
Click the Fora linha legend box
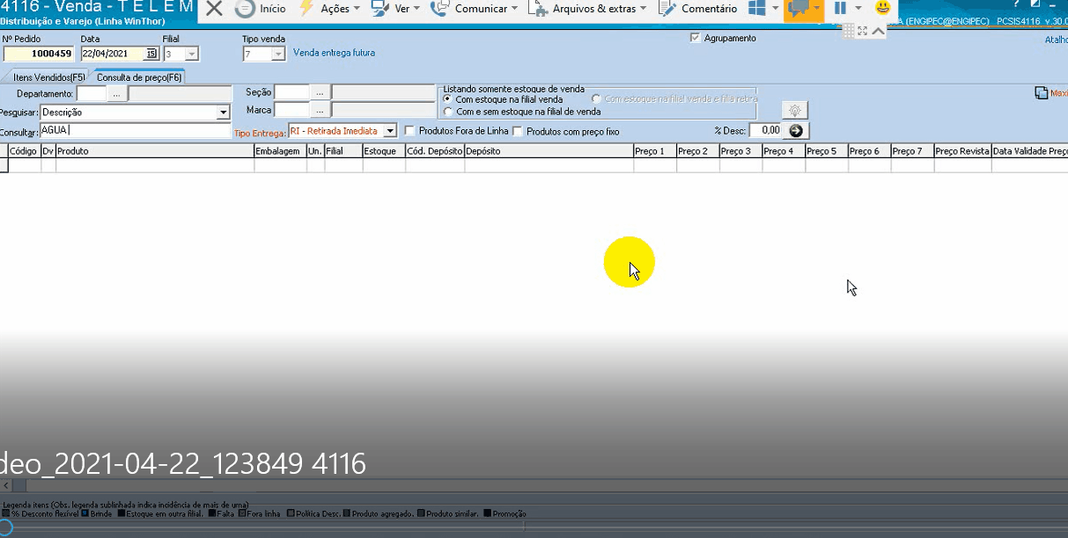[243, 513]
